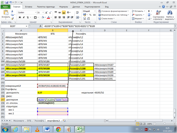Click the merge and center icon
The height and width of the screenshot is (133, 177).
coord(77,17)
